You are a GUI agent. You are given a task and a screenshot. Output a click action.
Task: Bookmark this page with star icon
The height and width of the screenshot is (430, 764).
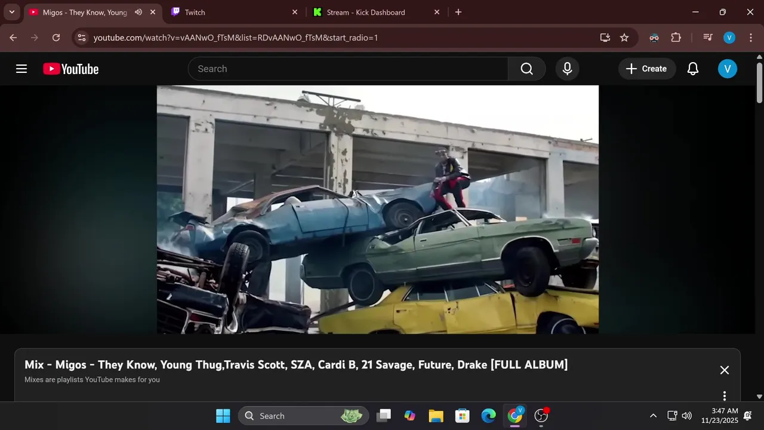point(624,38)
